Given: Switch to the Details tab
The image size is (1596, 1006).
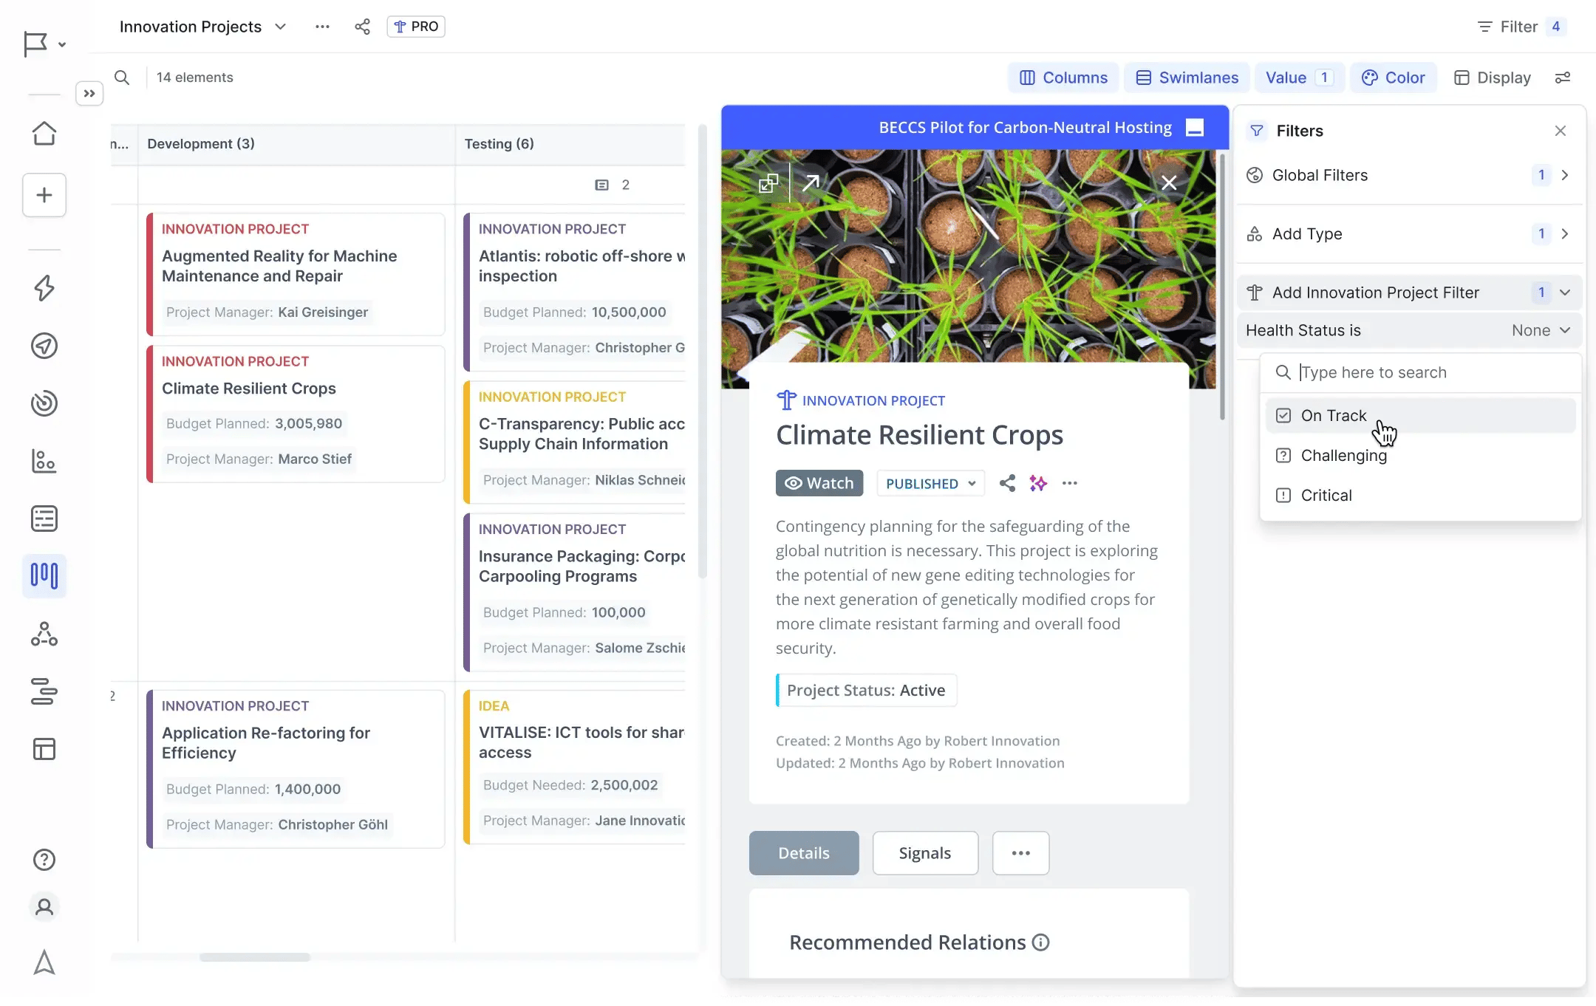Looking at the screenshot, I should (x=804, y=853).
